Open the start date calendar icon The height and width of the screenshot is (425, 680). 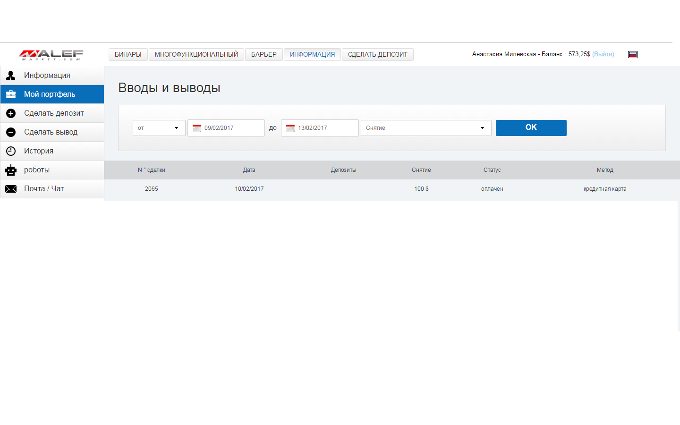point(197,128)
